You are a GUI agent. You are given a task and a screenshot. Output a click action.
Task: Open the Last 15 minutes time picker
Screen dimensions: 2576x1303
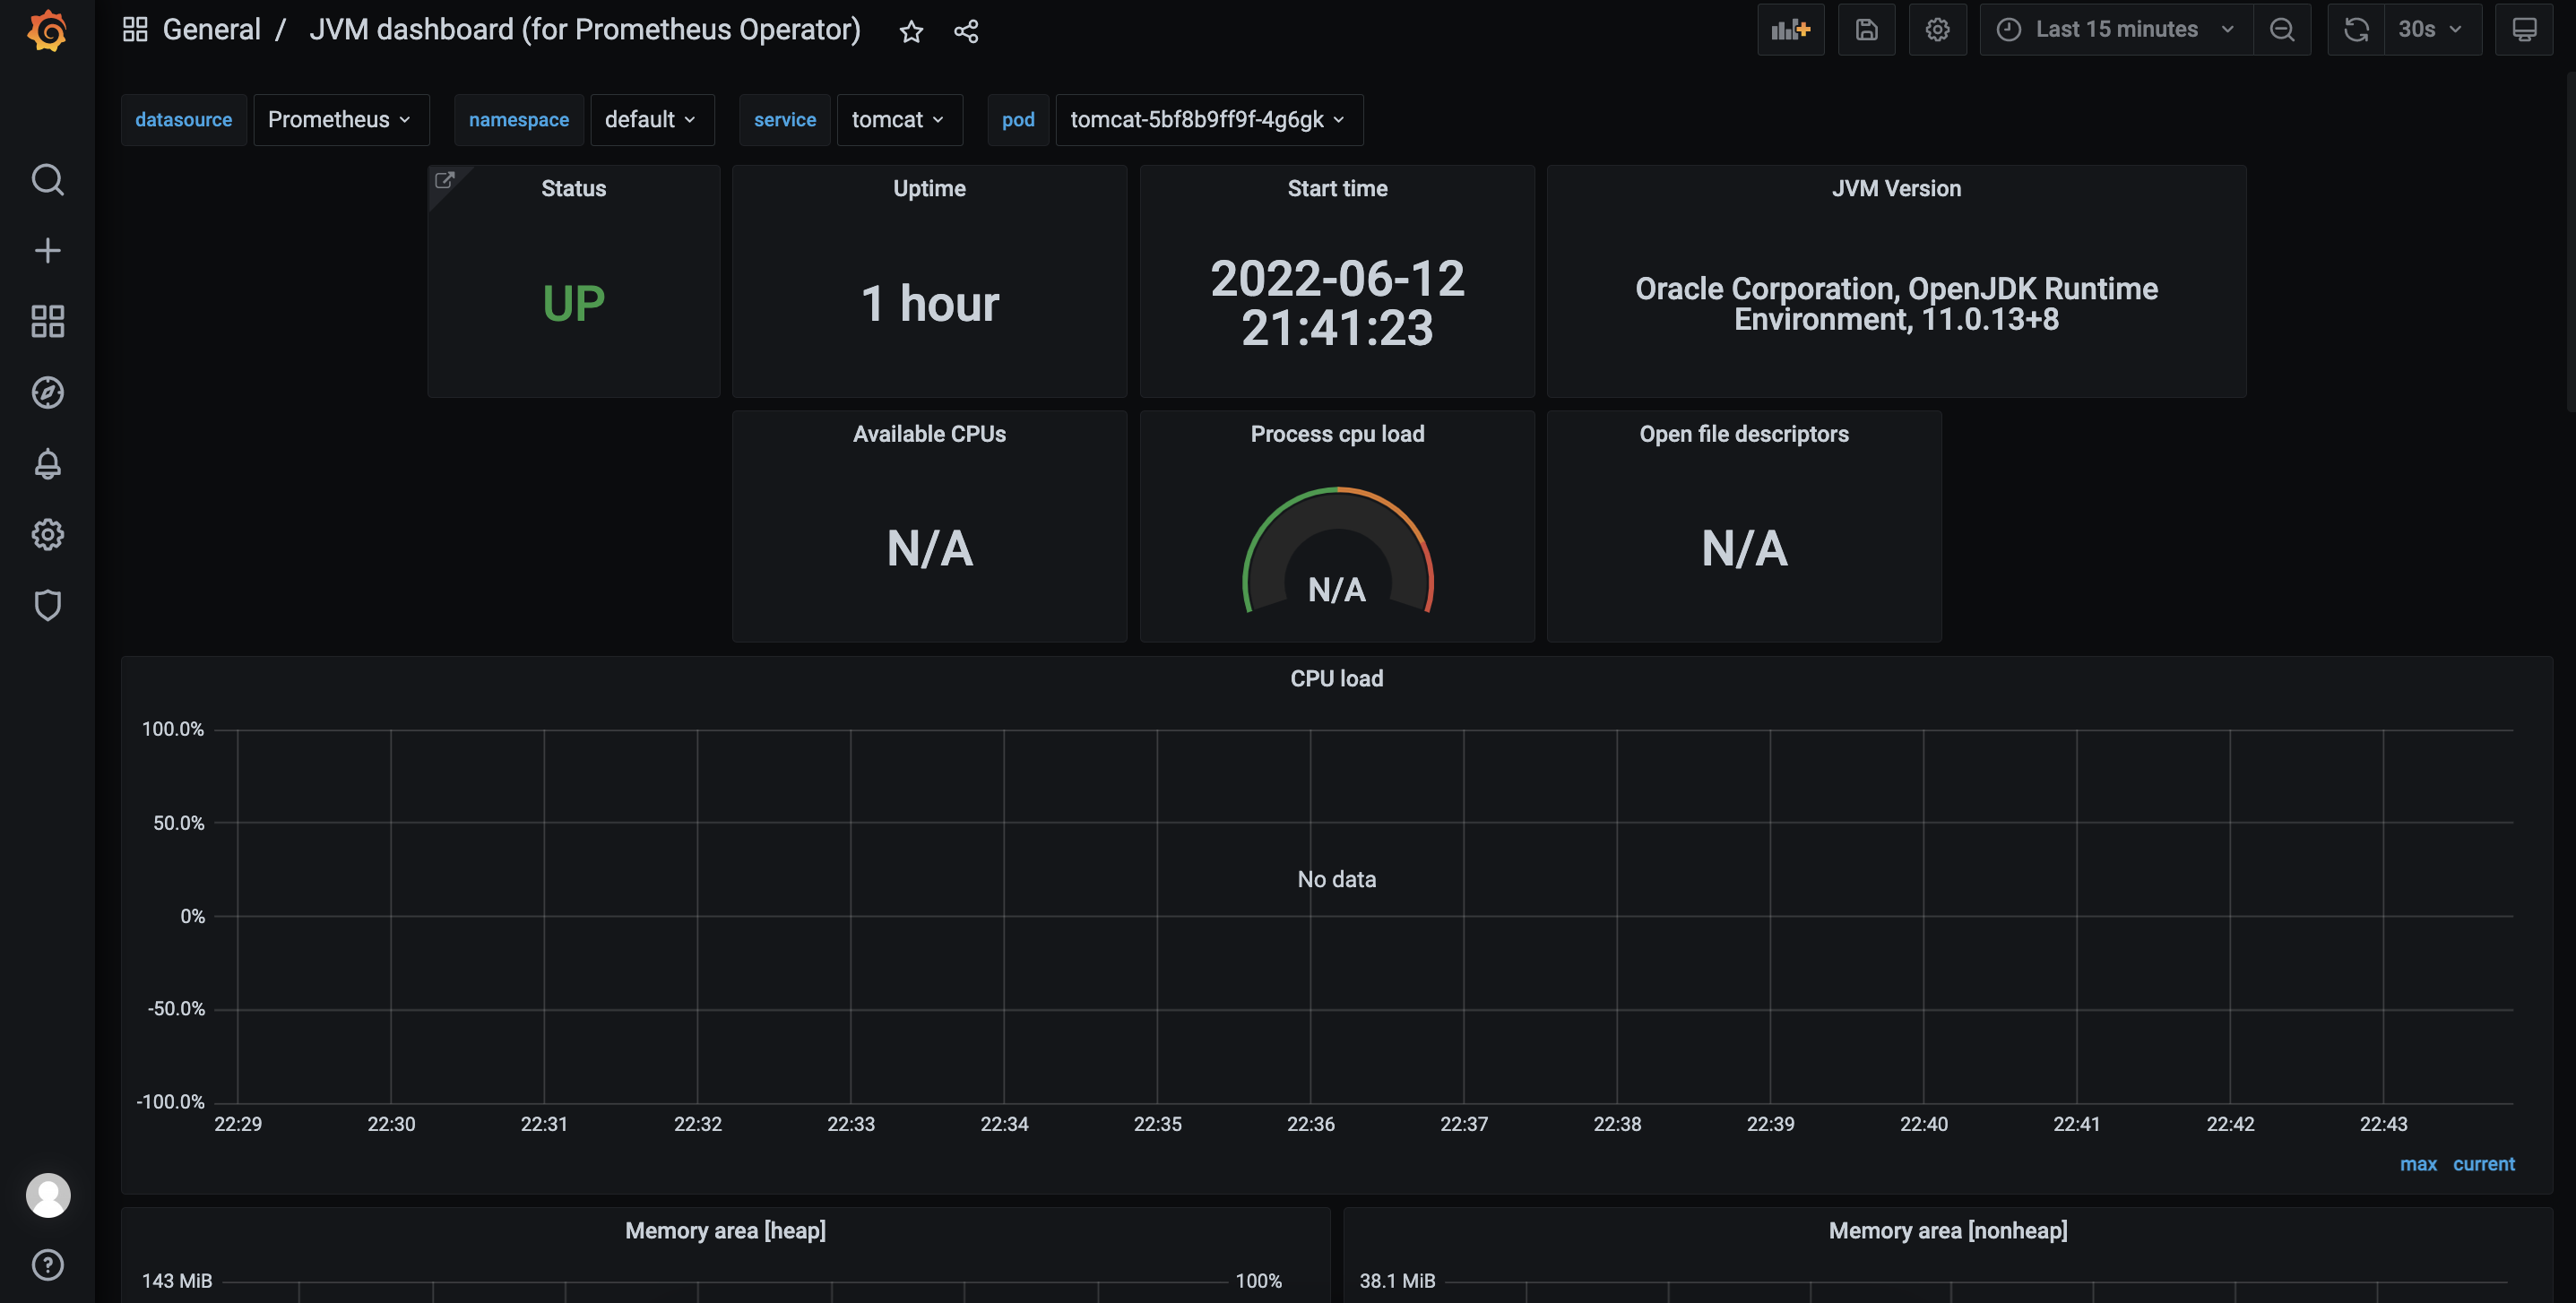[x=2115, y=30]
